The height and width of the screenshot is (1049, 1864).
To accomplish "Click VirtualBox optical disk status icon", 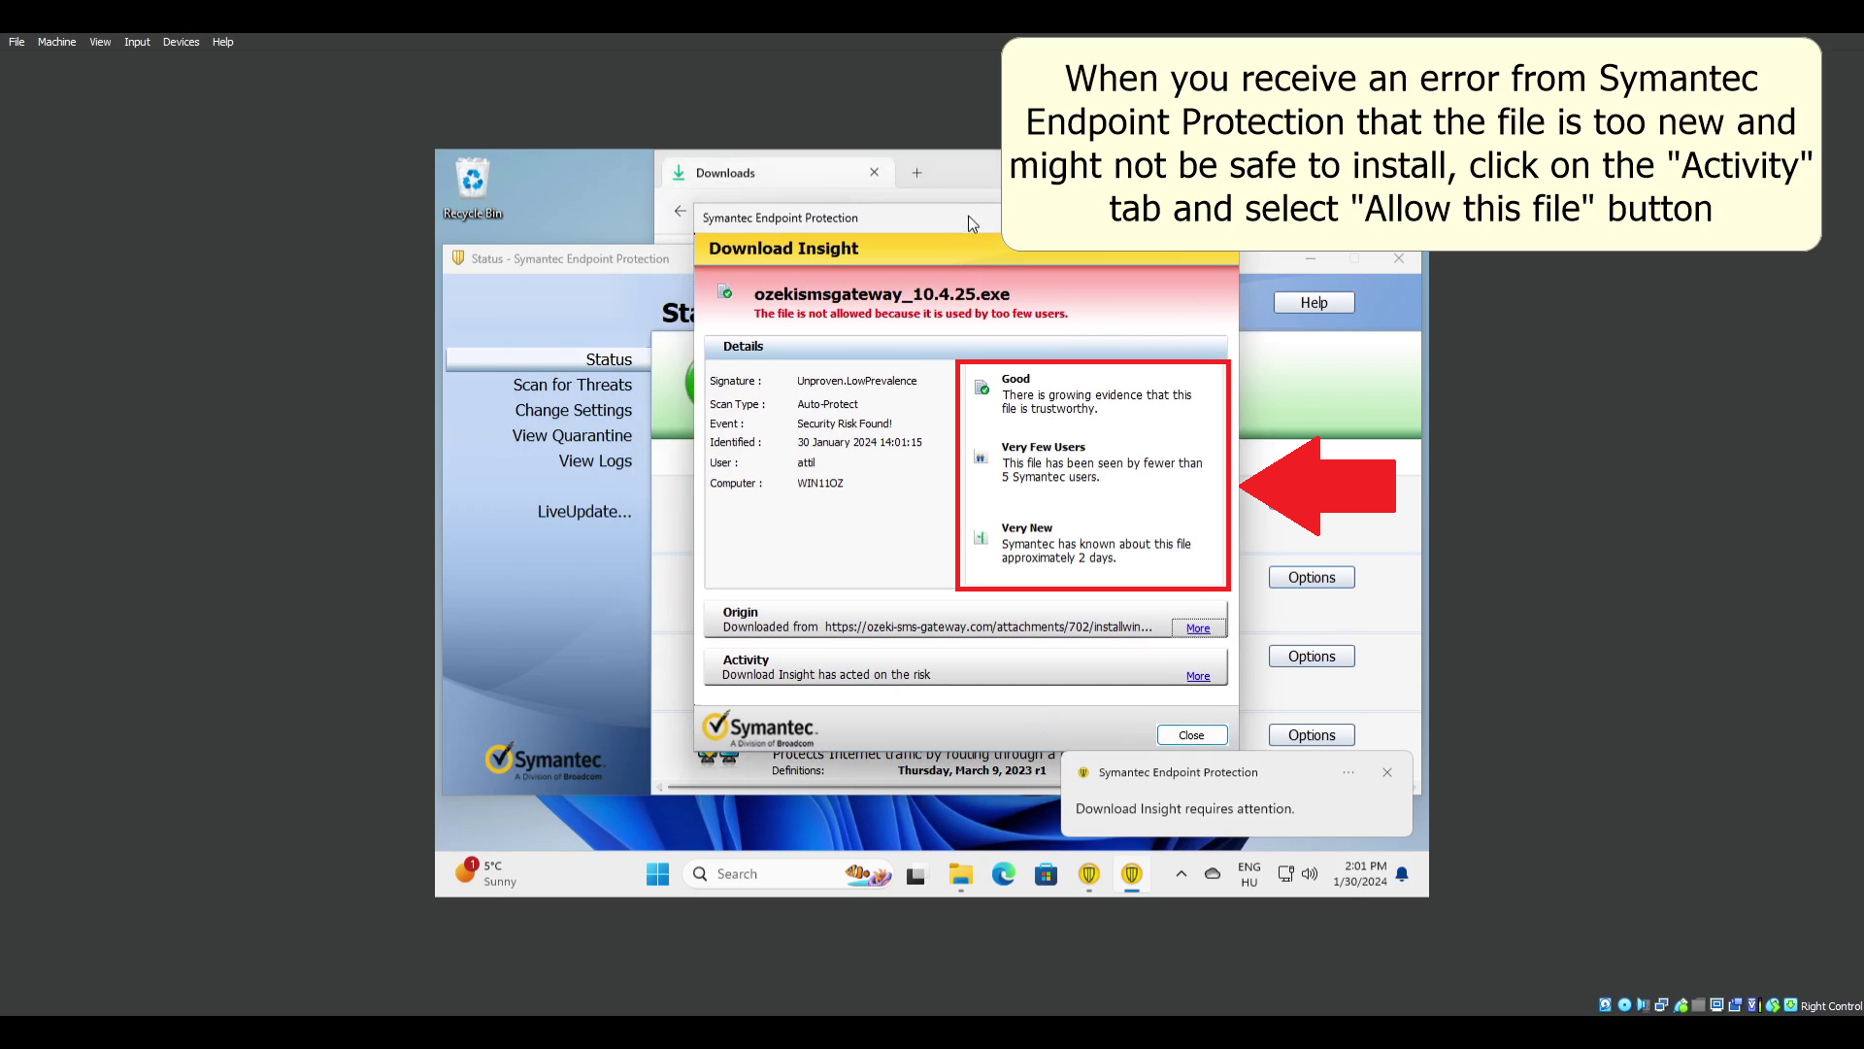I will [x=1624, y=1005].
